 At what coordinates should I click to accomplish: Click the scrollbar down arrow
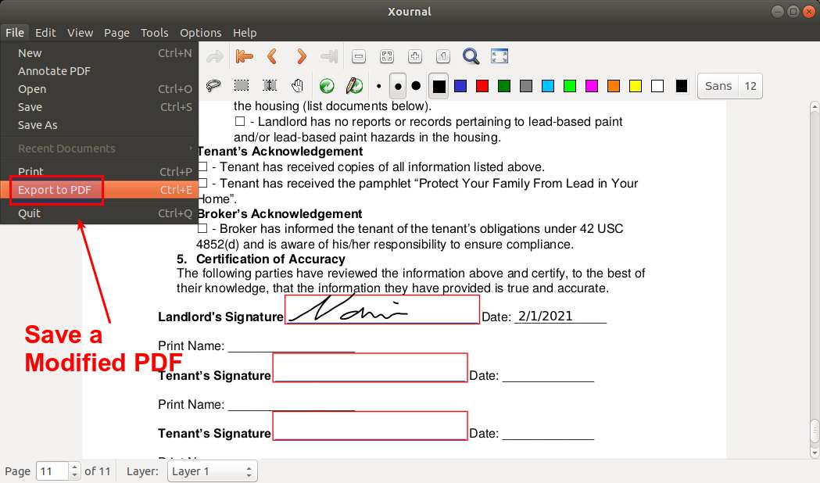(x=815, y=453)
